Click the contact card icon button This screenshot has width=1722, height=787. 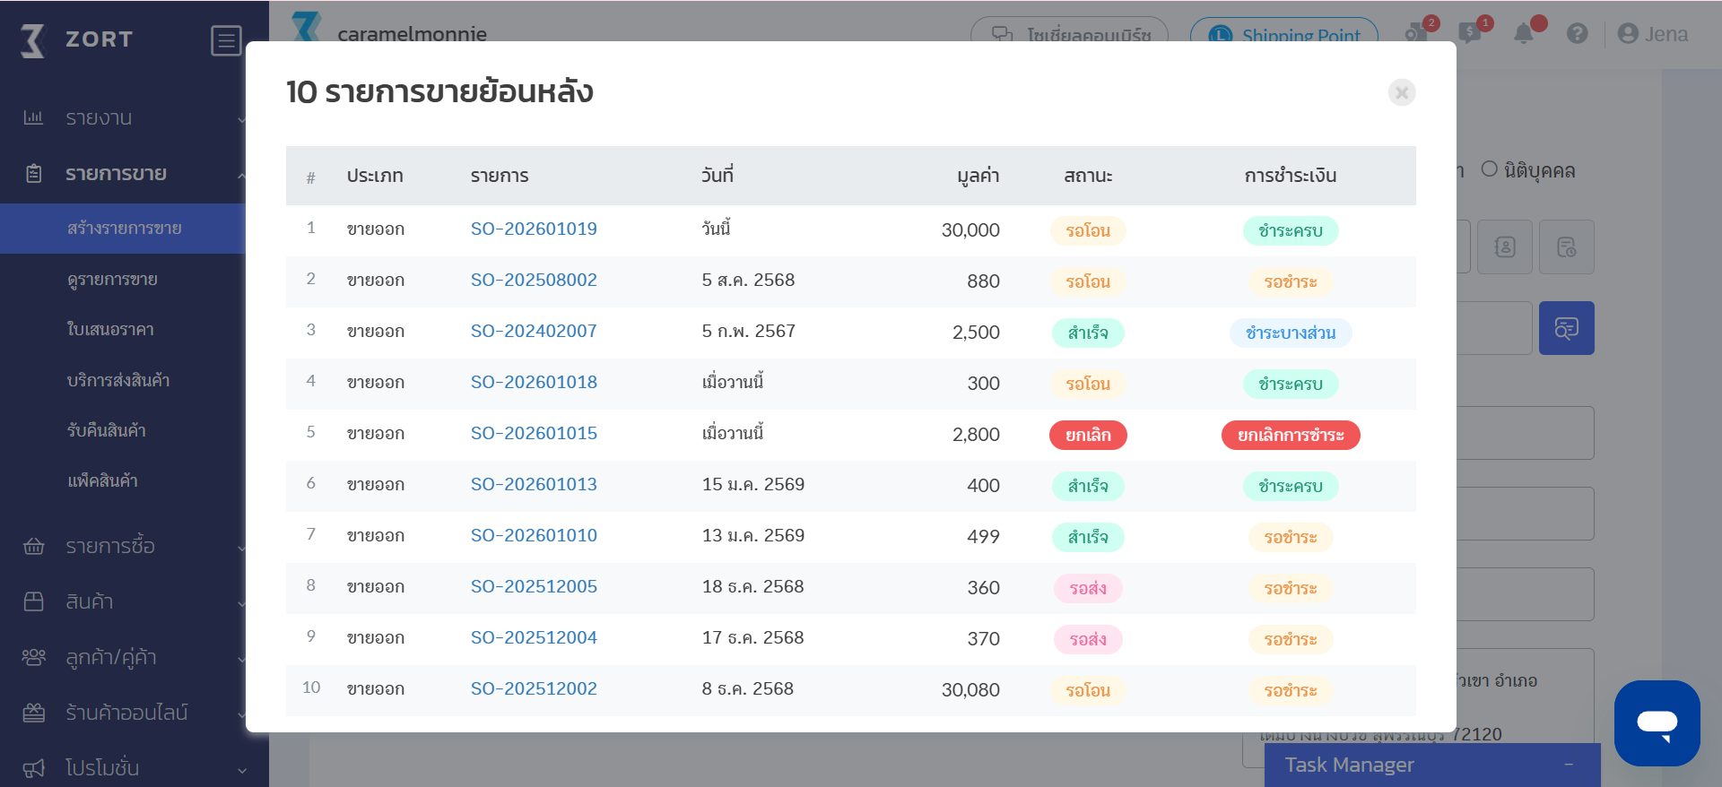(1504, 246)
